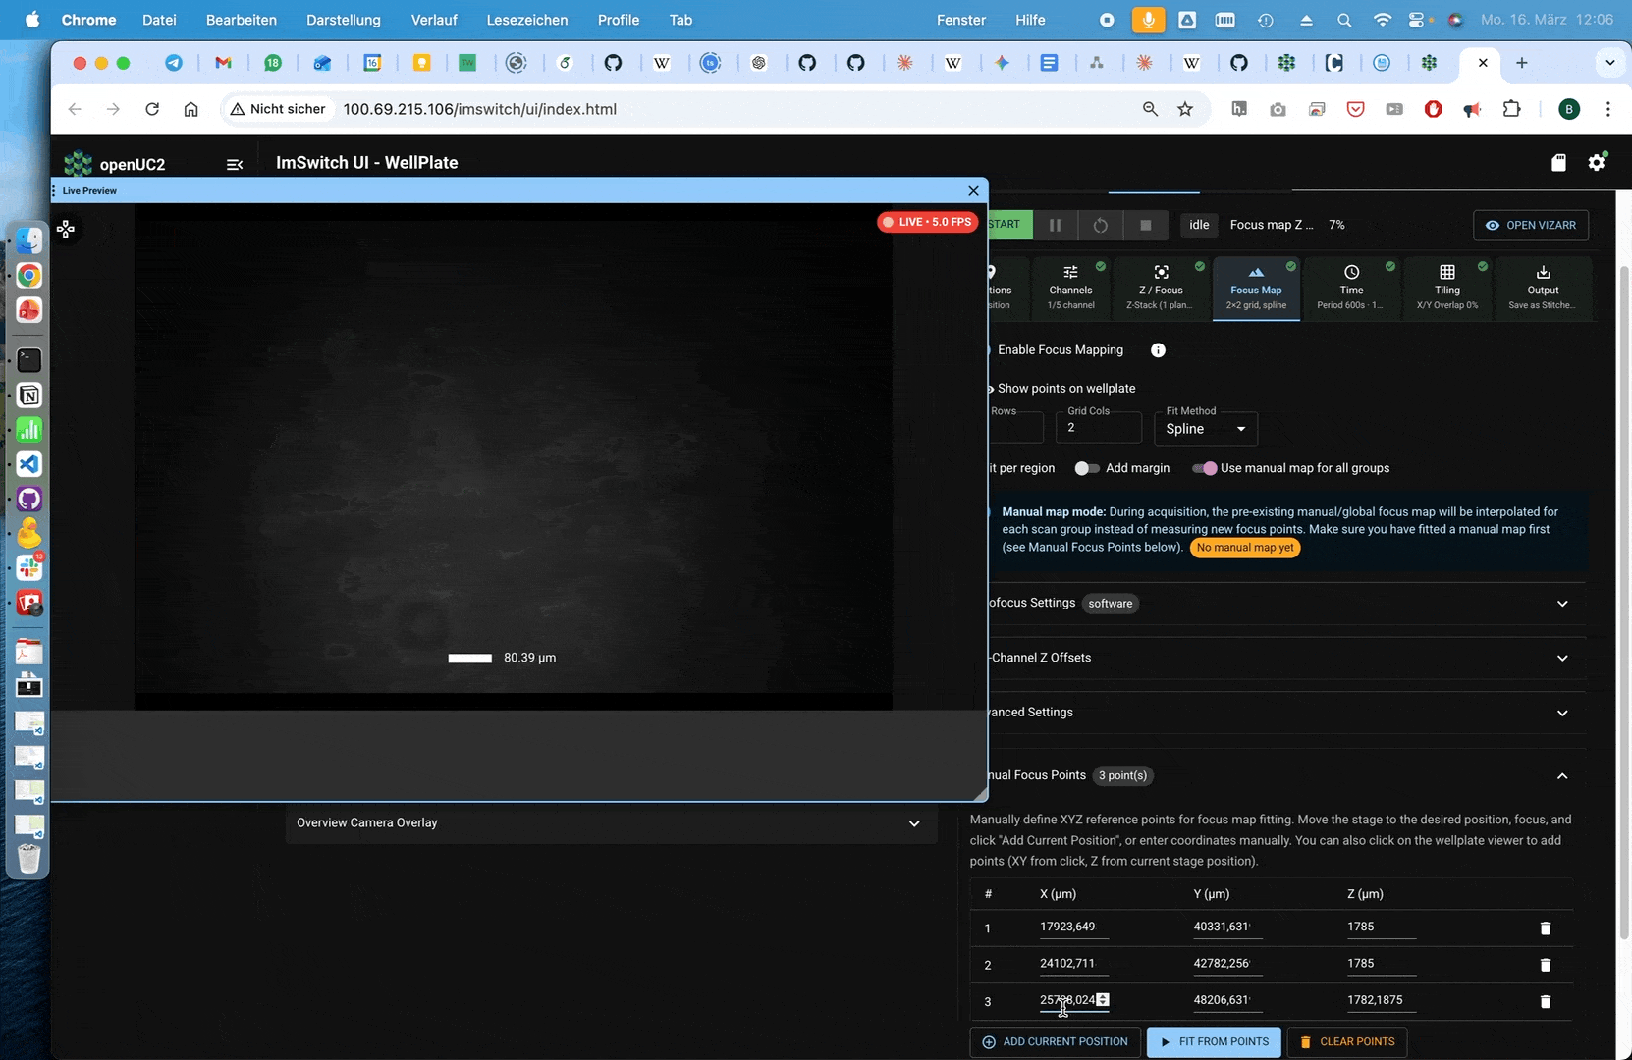Collapse the sidebar with the menu icon
Viewport: 1632px width, 1060px height.
tap(234, 164)
